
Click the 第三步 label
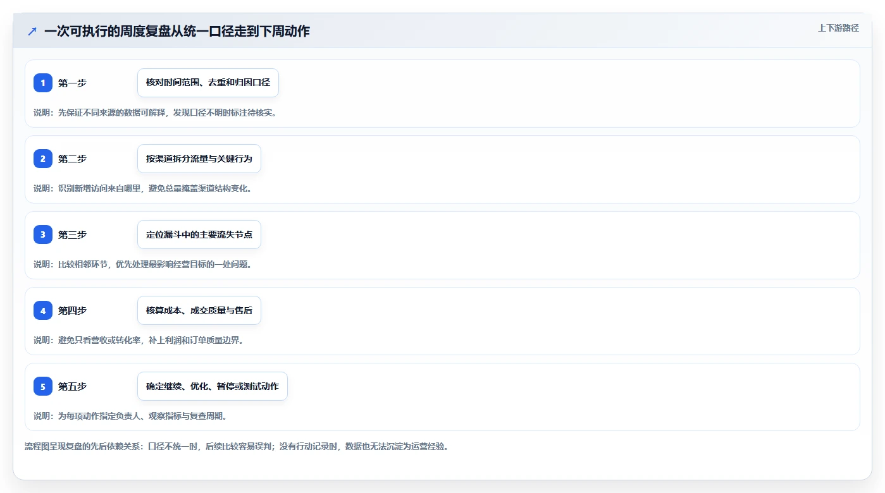(x=72, y=234)
